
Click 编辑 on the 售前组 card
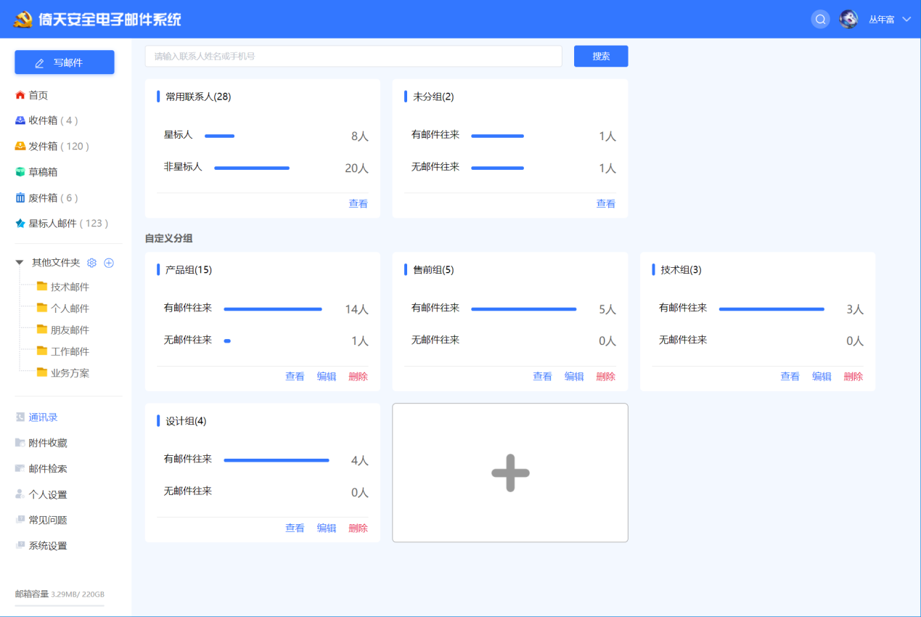[x=574, y=377]
